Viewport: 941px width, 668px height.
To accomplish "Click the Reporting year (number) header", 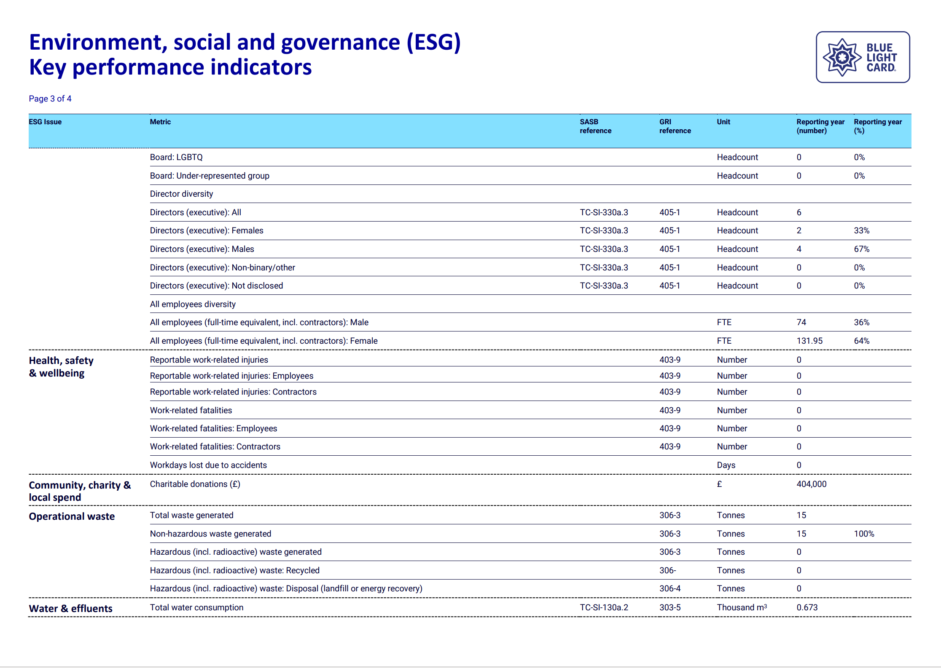I will [820, 126].
